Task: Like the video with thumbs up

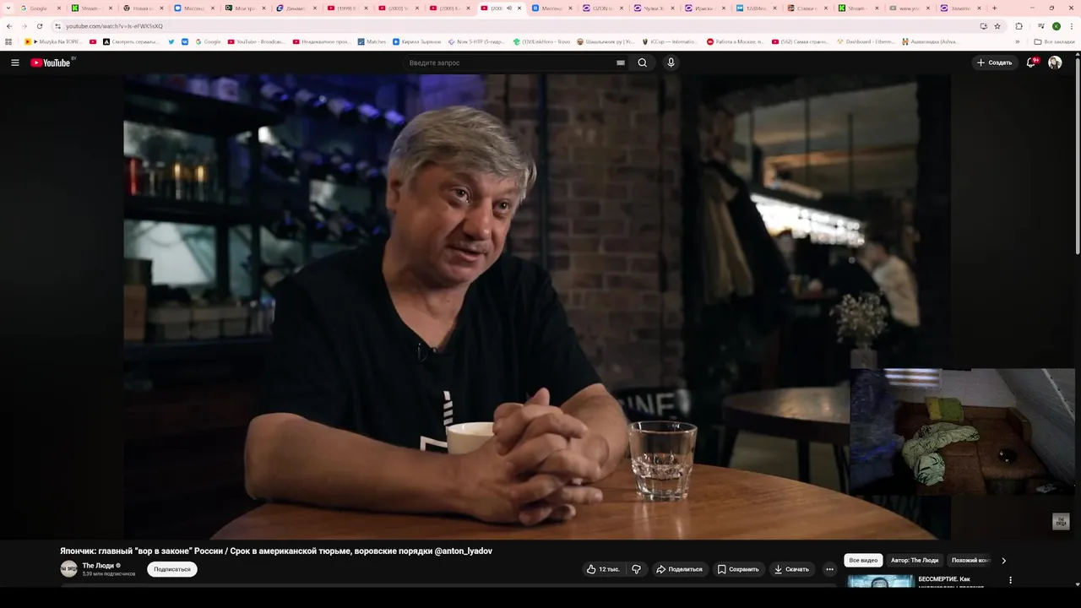Action: pyautogui.click(x=603, y=569)
